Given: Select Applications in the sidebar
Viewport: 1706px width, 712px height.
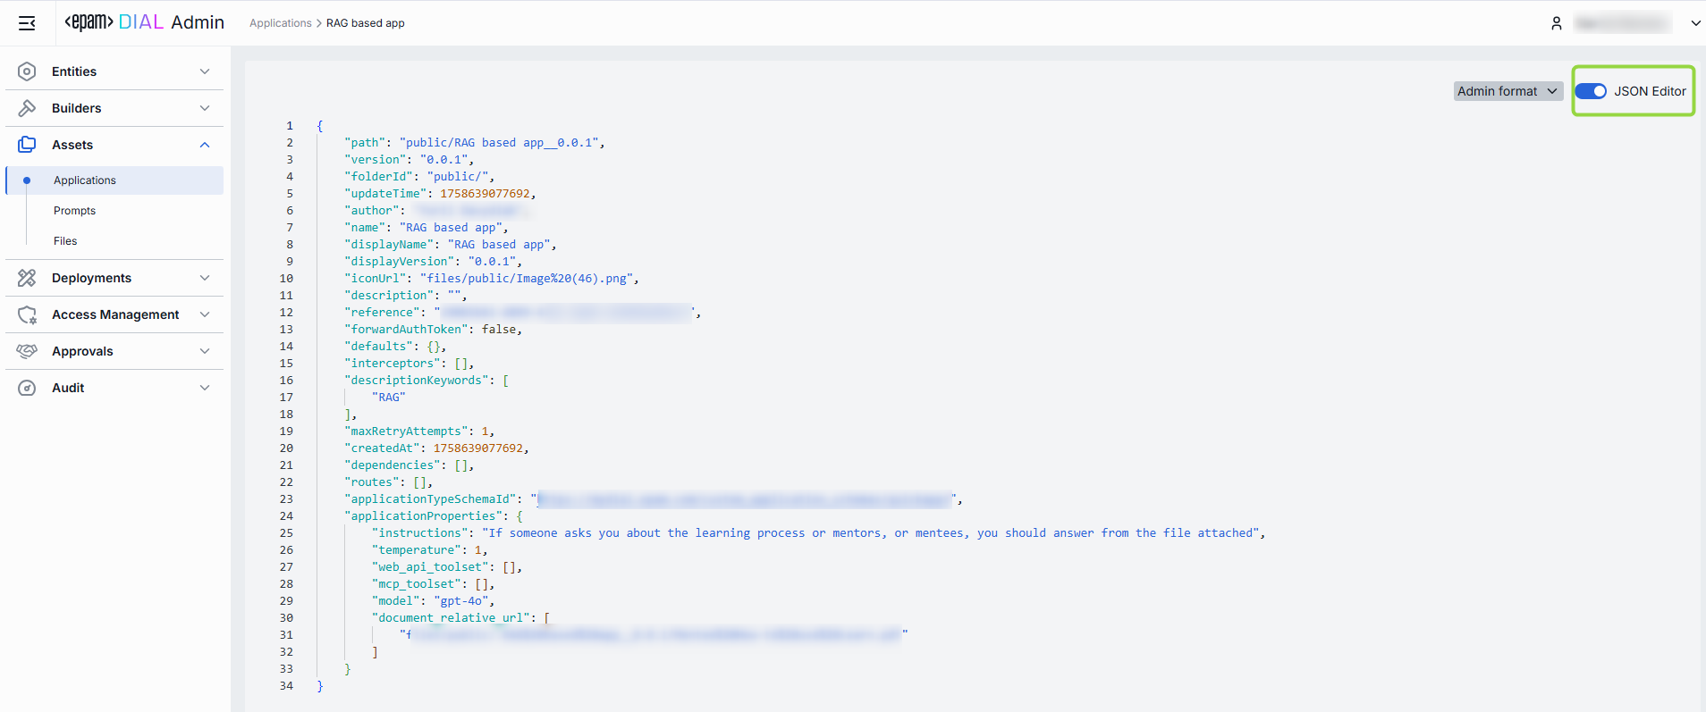Looking at the screenshot, I should click(x=85, y=180).
